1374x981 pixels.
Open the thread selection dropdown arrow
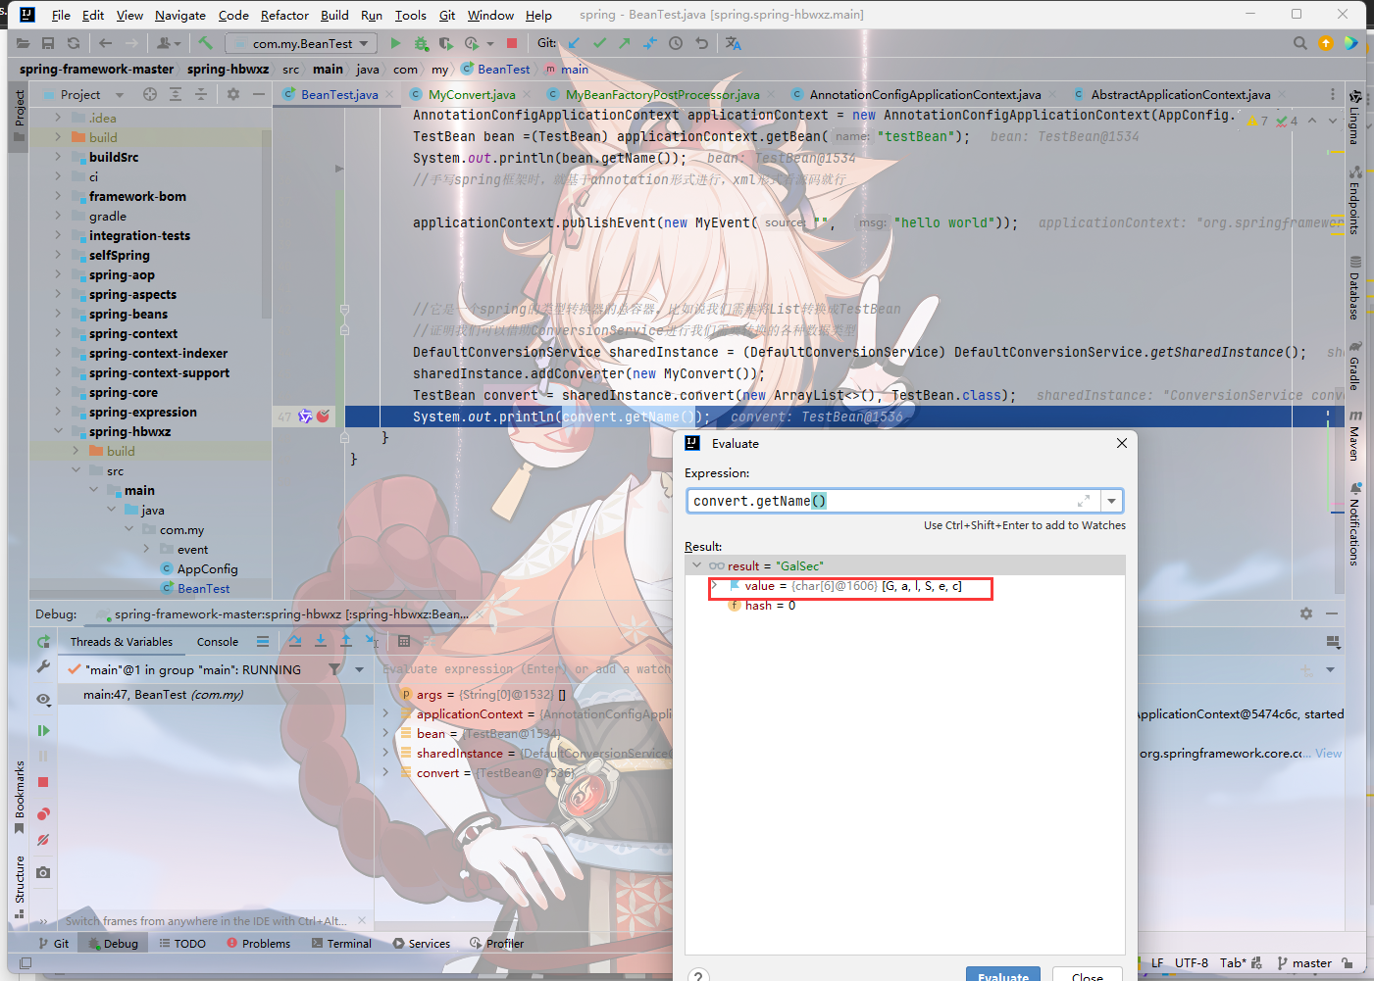(360, 669)
